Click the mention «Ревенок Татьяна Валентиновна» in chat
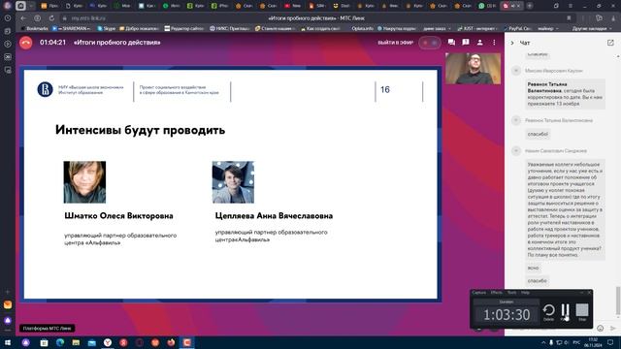The image size is (621, 349). coord(547,87)
